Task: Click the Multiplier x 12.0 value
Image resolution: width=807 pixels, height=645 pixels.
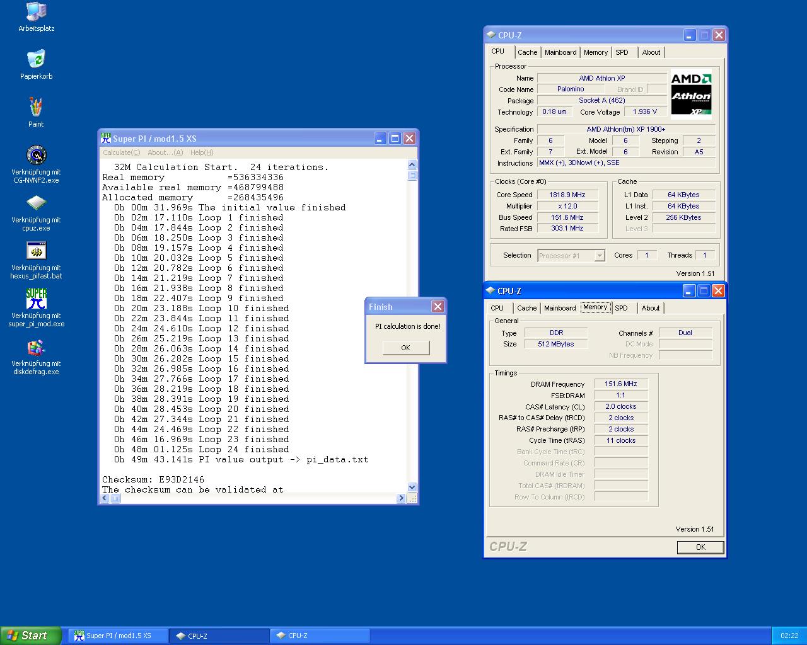Action: [x=567, y=206]
